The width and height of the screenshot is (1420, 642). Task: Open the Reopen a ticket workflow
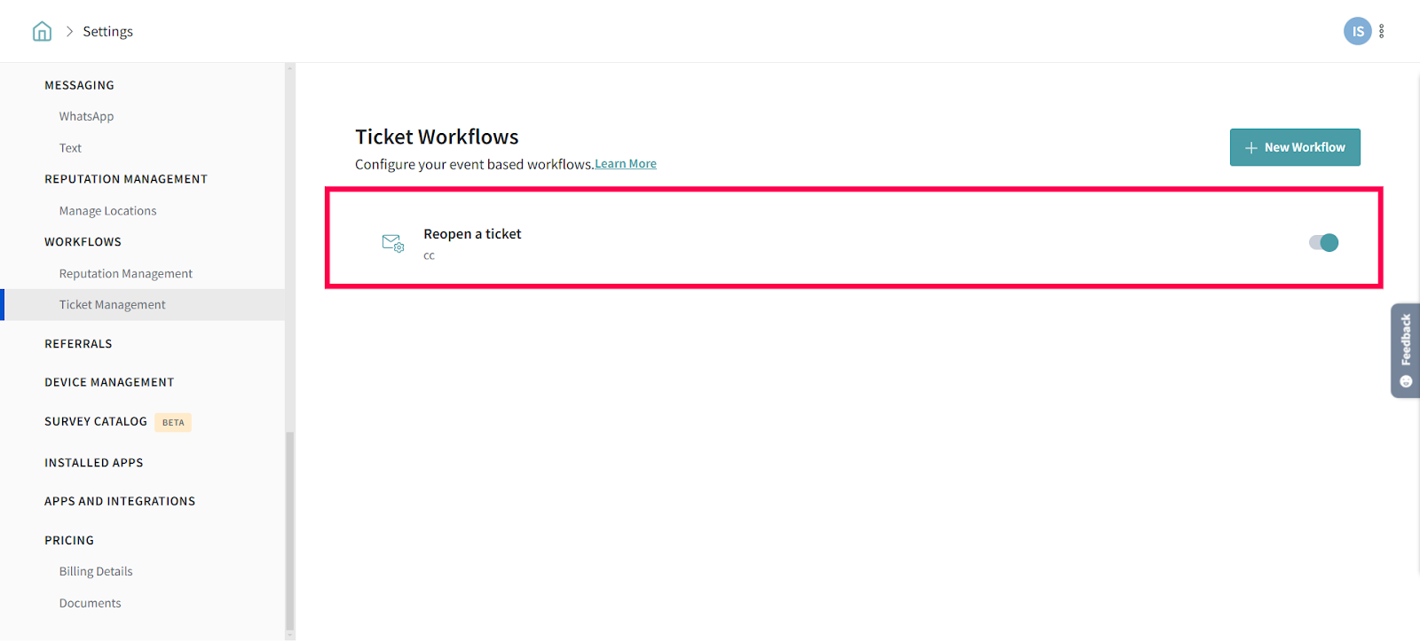coord(472,234)
